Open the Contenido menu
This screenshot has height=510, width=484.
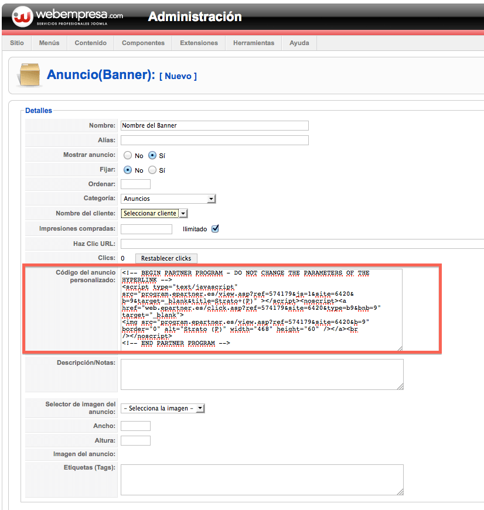(90, 43)
